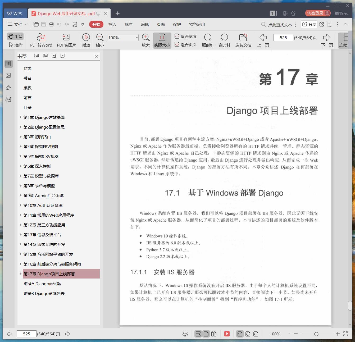
Task: Close the bookmarks (书签) panel
Action: (97, 56)
